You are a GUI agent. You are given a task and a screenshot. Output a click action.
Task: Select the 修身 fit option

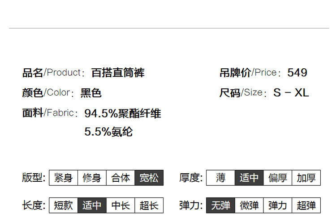92,178
